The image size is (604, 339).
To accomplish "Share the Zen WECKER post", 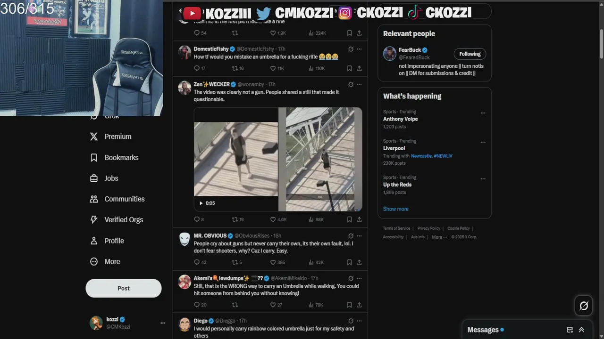I will click(x=359, y=219).
